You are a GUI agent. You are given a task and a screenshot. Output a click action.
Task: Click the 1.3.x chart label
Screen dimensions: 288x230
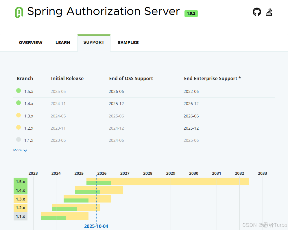(x=21, y=199)
